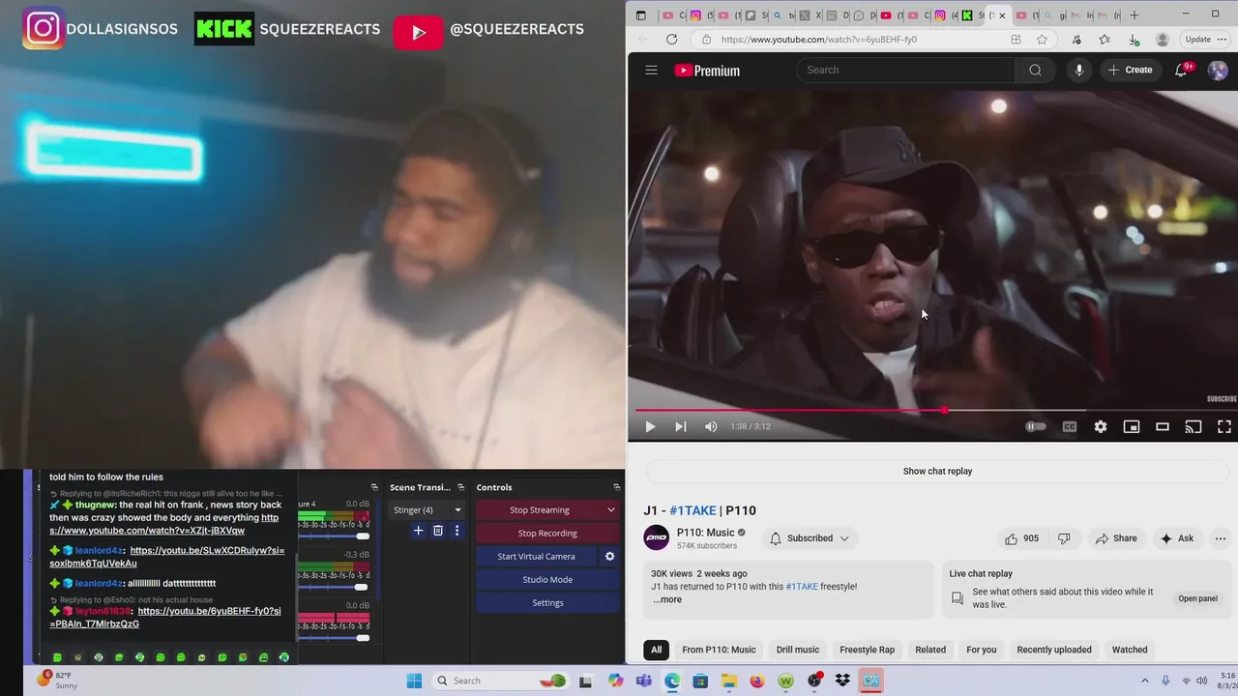Open YouTube notifications bell

[1181, 70]
